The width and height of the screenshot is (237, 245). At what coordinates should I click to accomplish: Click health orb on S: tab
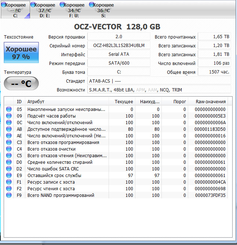pos(92,4)
